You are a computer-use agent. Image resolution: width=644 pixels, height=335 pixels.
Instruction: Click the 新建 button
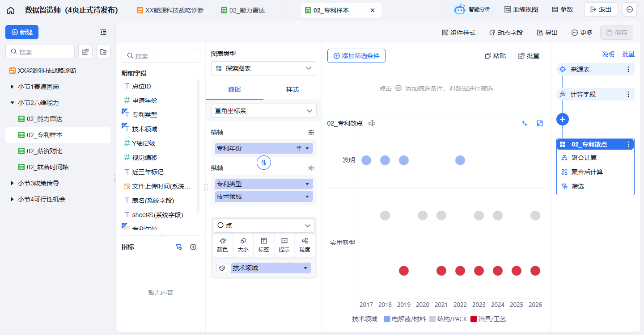coord(22,32)
